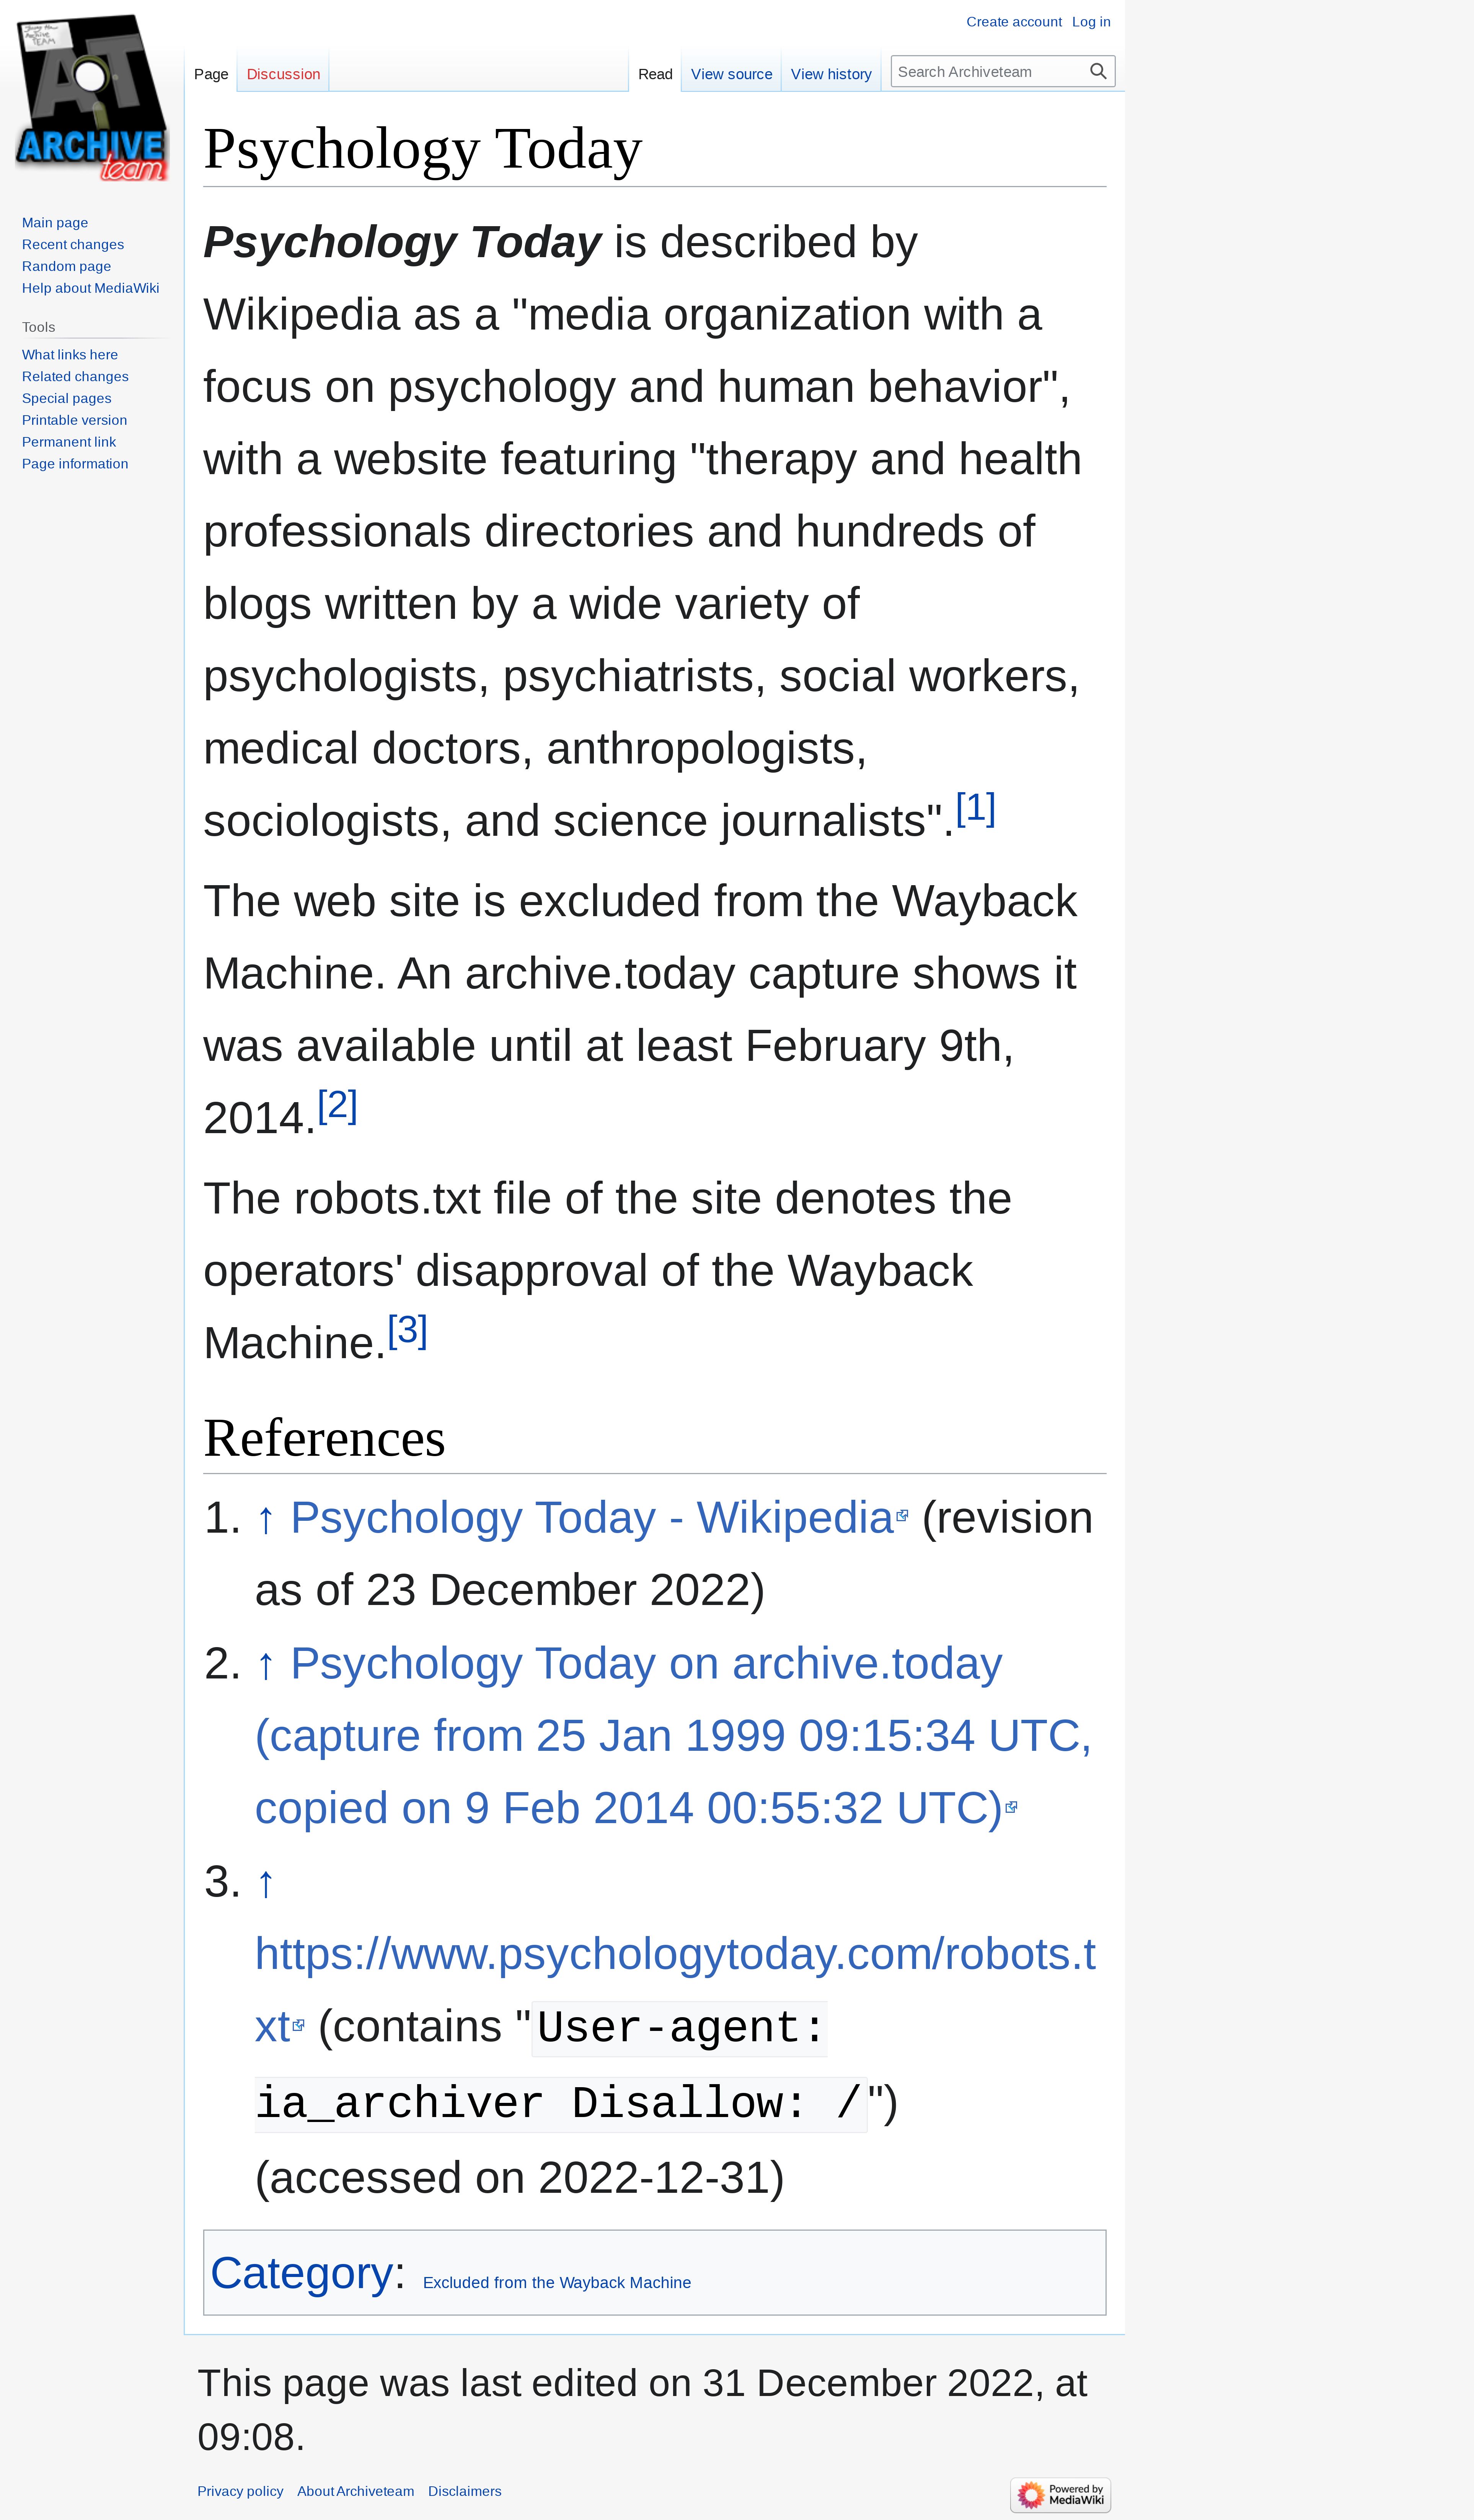The image size is (1474, 2520).
Task: Switch to the Discussion tab
Action: [283, 74]
